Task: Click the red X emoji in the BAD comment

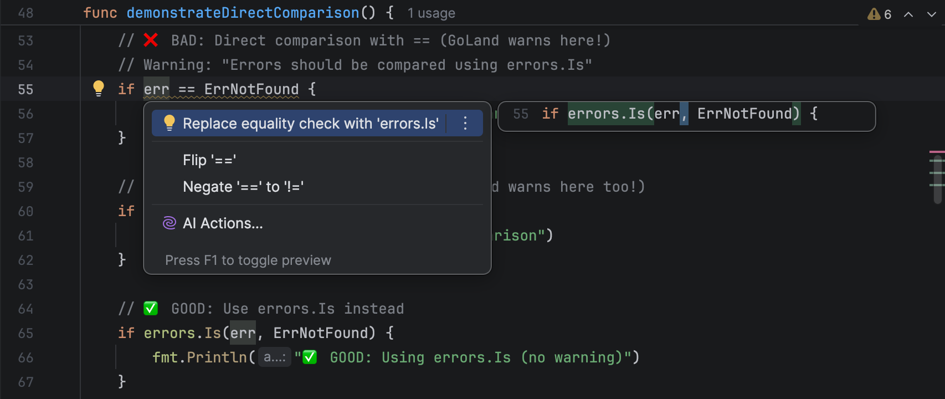Action: [151, 40]
